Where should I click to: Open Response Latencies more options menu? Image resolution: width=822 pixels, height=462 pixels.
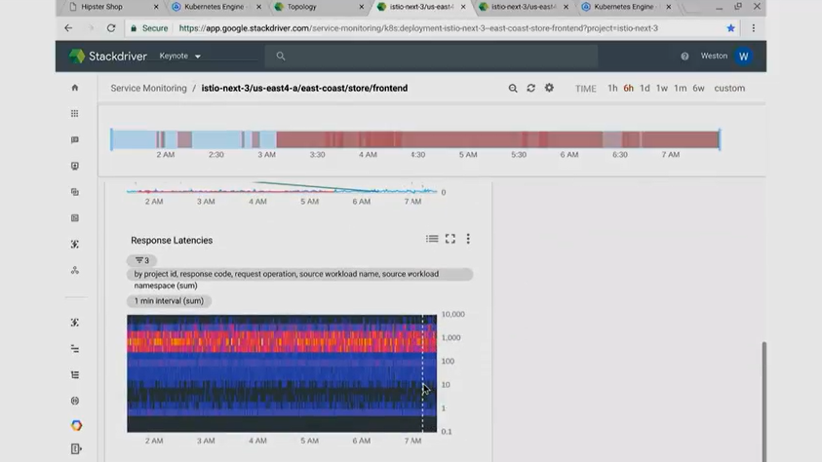468,239
